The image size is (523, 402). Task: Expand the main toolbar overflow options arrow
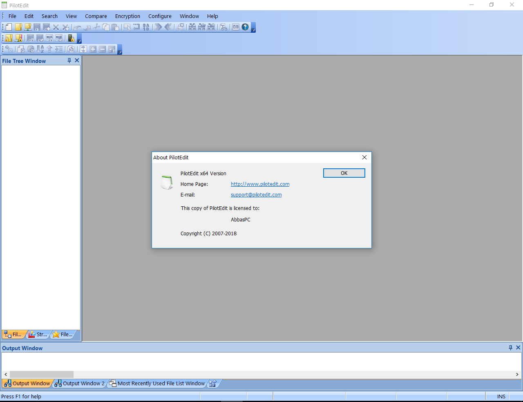(x=253, y=27)
